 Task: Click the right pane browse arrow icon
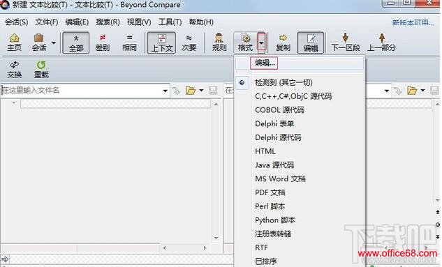[x=398, y=91]
